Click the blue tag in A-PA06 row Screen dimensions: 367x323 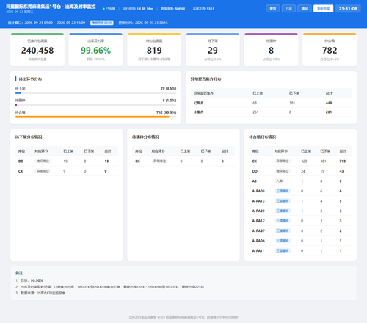[x=283, y=241]
